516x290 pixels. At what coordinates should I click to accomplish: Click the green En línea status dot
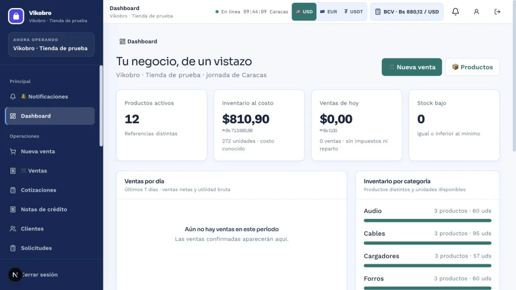217,12
